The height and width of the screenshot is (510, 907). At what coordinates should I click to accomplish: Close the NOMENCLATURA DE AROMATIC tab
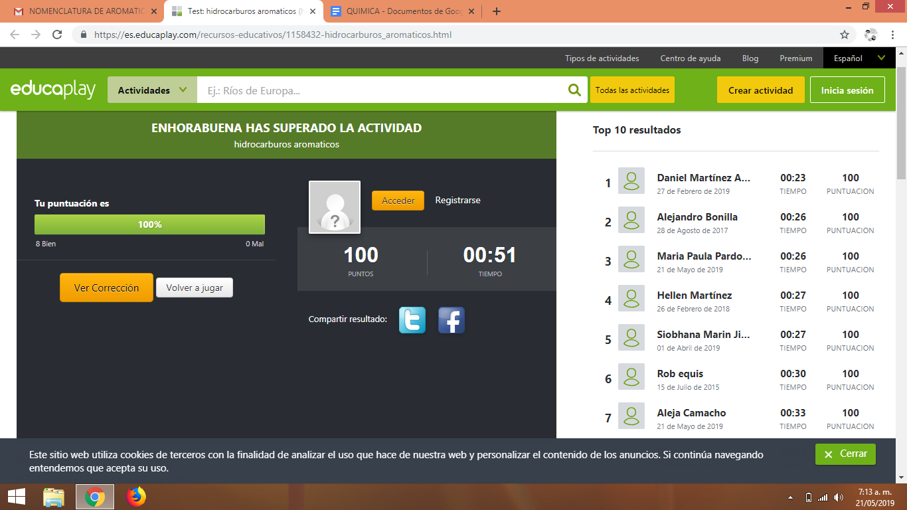point(154,11)
